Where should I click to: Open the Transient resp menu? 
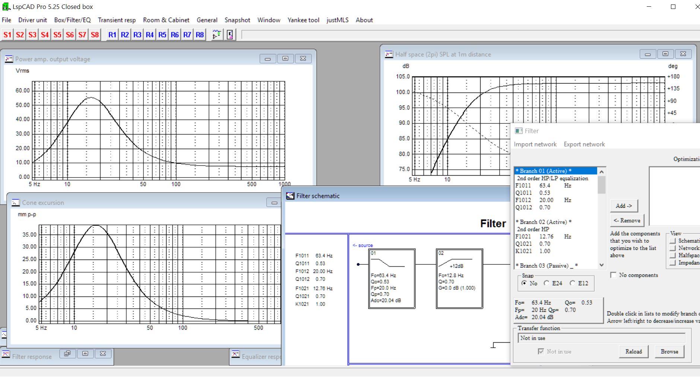117,20
